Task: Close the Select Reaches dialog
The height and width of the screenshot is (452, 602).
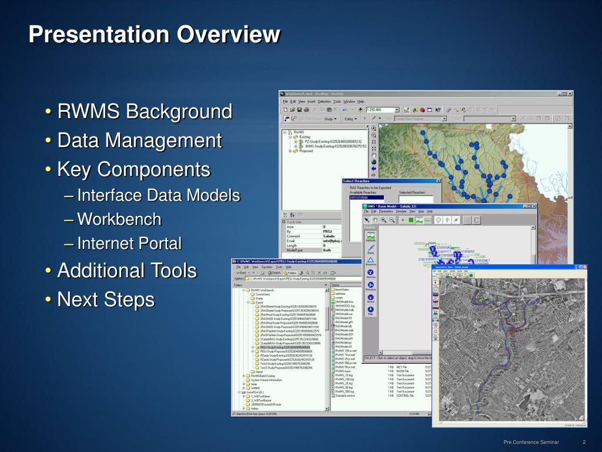Action: (x=438, y=181)
